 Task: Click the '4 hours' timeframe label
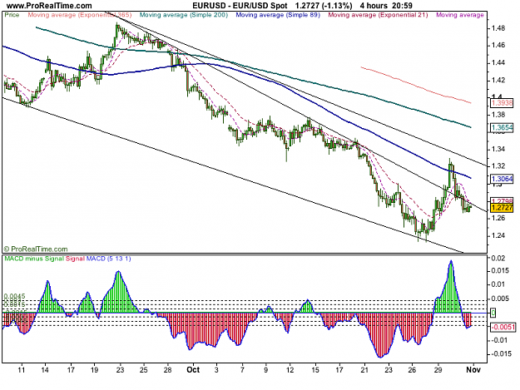point(374,6)
